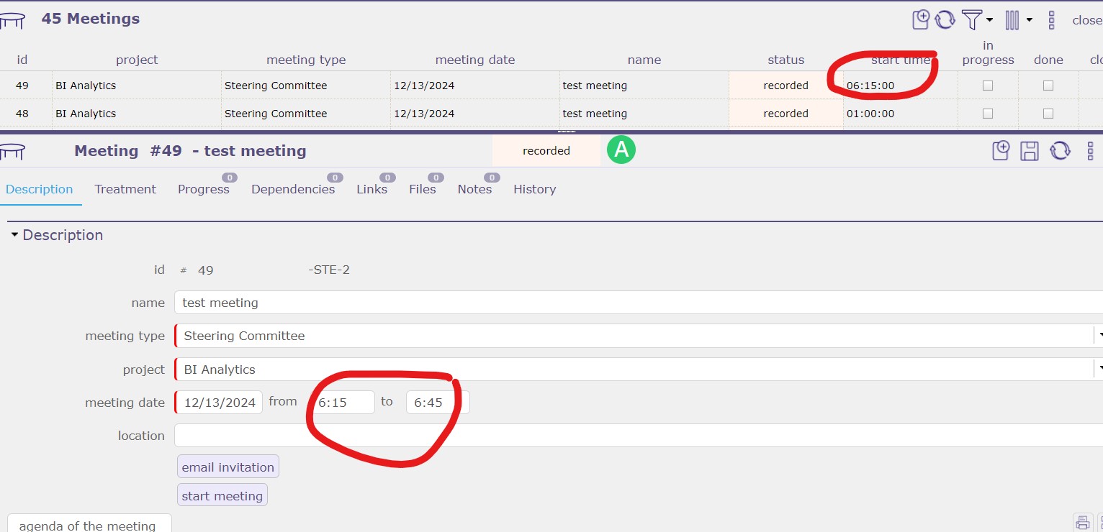Open the filter funnel icon in list toolbar
Image resolution: width=1103 pixels, height=532 pixels.
point(972,19)
